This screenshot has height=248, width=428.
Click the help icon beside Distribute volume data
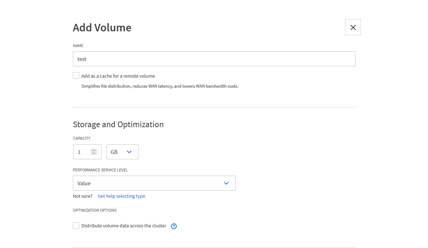pyautogui.click(x=174, y=226)
